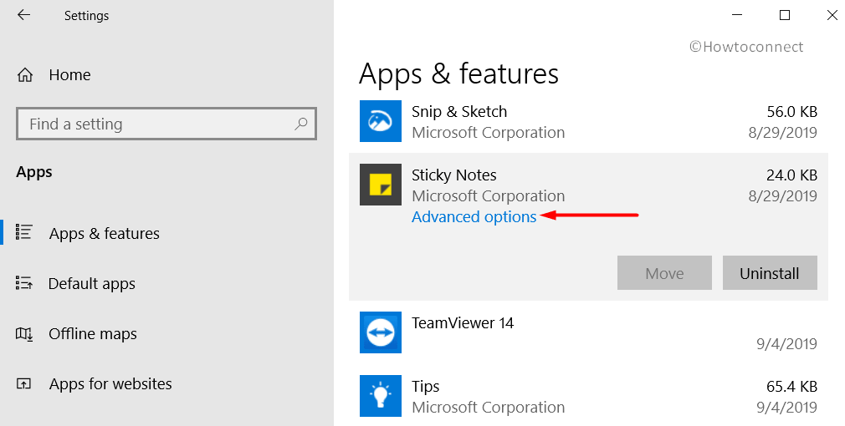Click TeamViewer's 9/4/2019 install date
Image resolution: width=845 pixels, height=426 pixels.
[786, 343]
